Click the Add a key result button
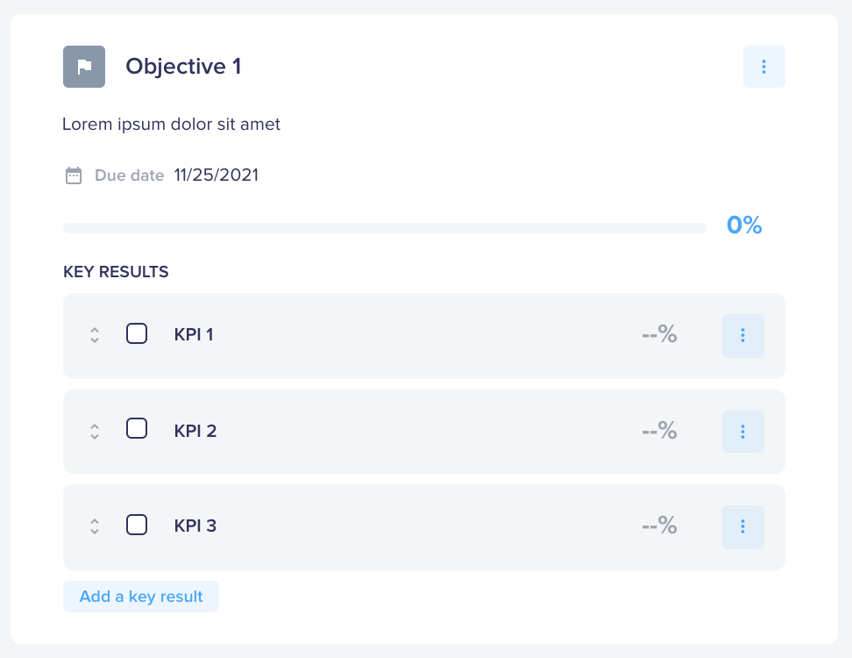852x658 pixels. coord(141,597)
